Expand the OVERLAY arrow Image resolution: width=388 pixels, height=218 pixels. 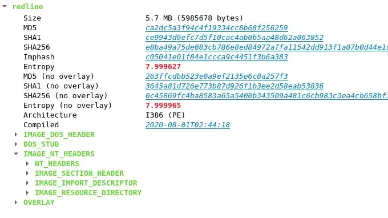point(16,203)
